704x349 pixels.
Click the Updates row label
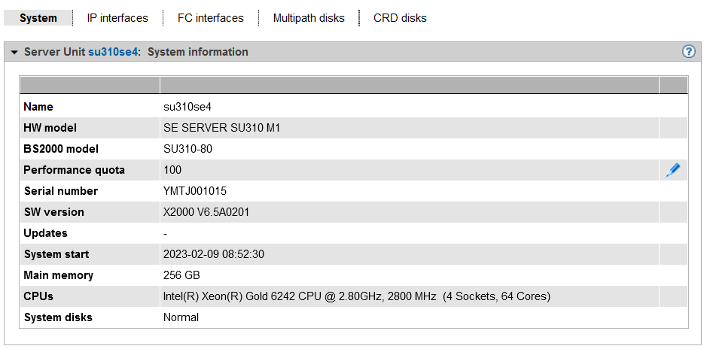click(x=46, y=233)
